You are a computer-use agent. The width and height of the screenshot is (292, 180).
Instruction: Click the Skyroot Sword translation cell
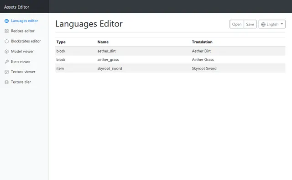tap(204, 69)
